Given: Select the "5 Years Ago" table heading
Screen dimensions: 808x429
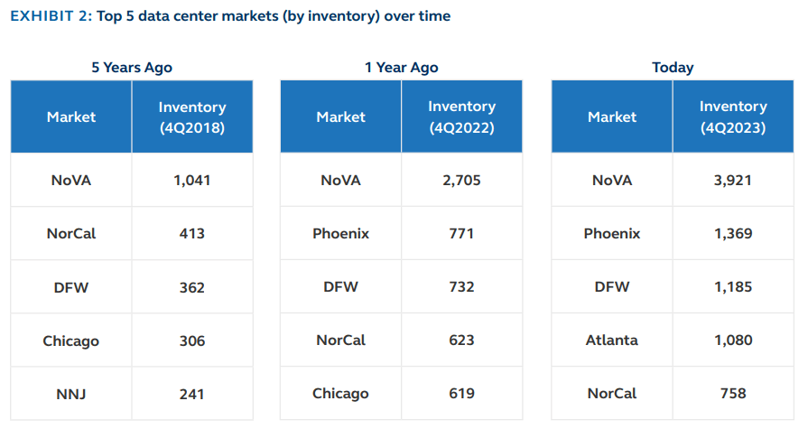Looking at the screenshot, I should (132, 67).
